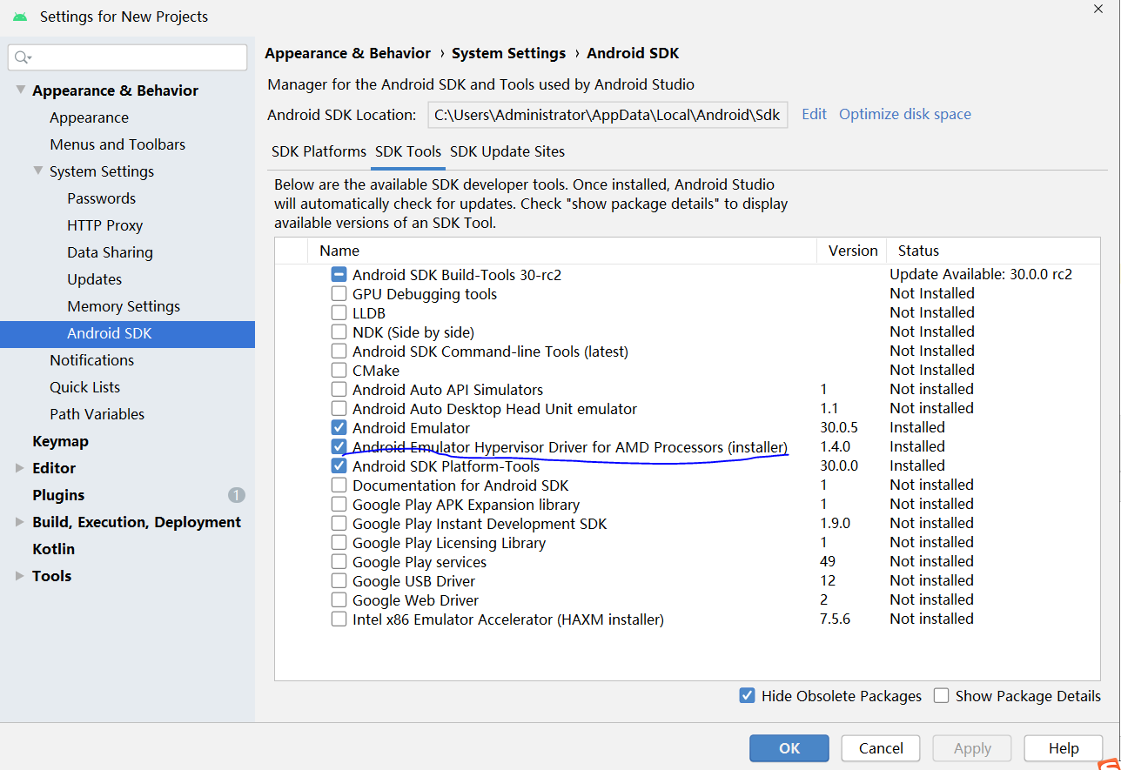Click the search magnifier icon in settings search
The width and height of the screenshot is (1121, 770).
pos(23,57)
